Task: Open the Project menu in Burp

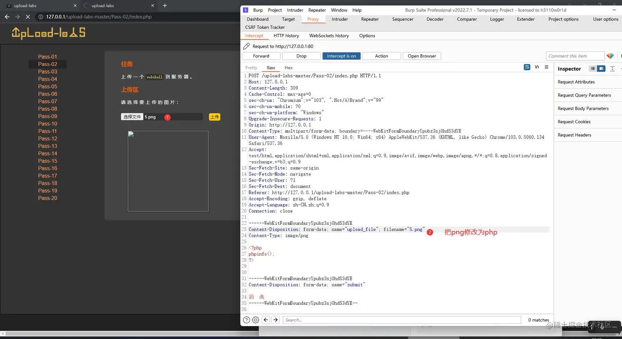Action: [275, 10]
